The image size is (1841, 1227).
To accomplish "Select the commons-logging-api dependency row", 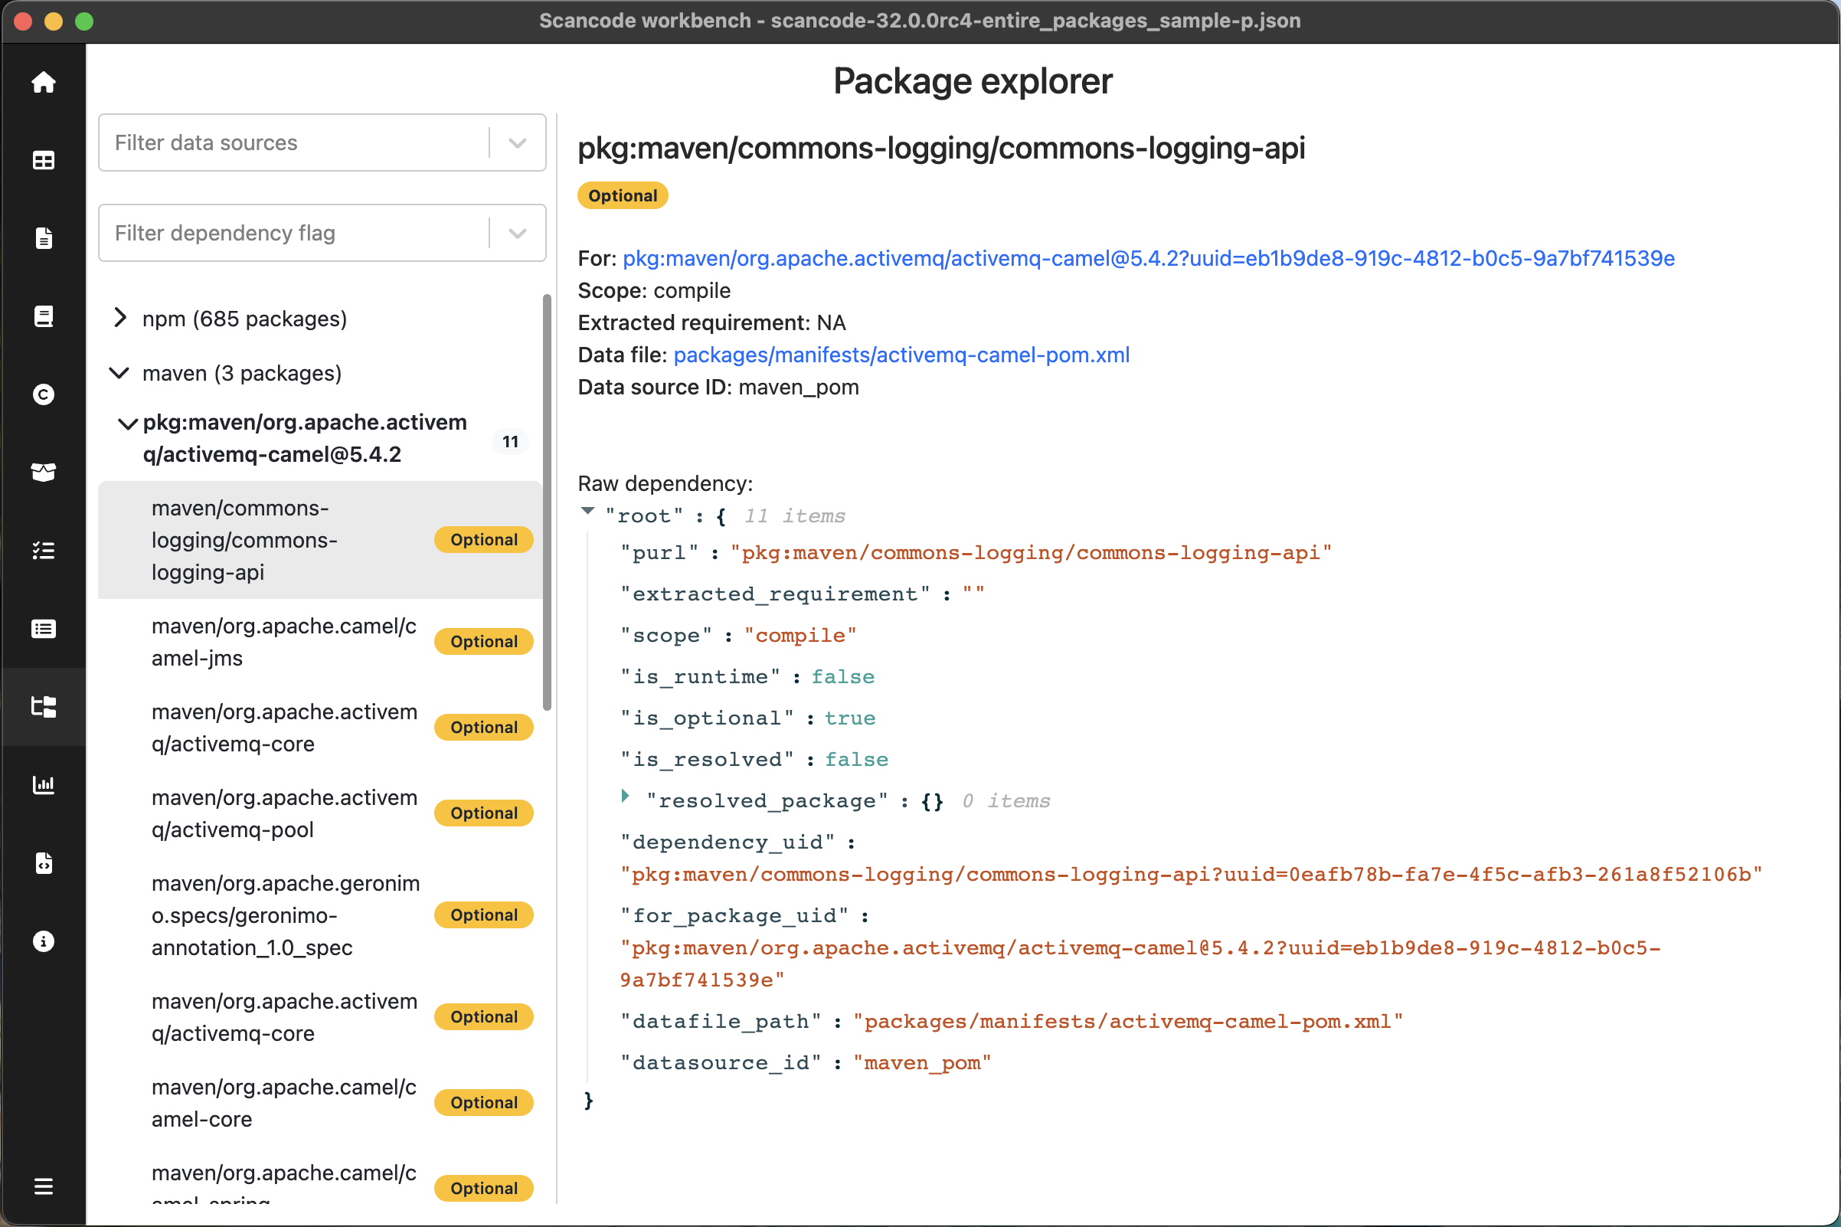I will point(320,540).
